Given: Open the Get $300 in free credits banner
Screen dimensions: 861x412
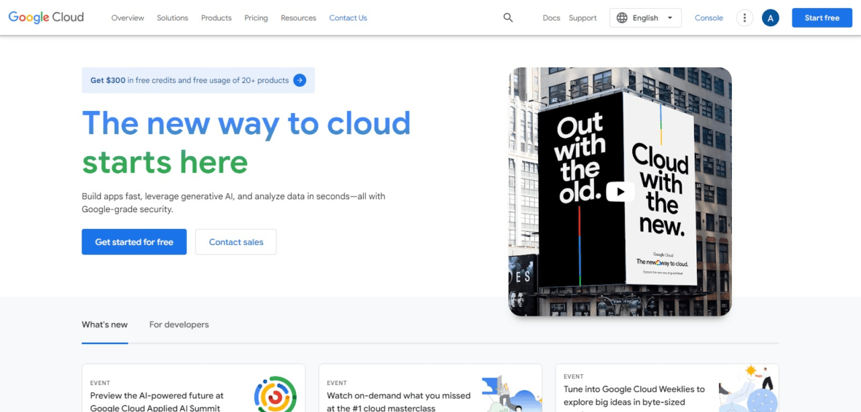Looking at the screenshot, I should 198,80.
